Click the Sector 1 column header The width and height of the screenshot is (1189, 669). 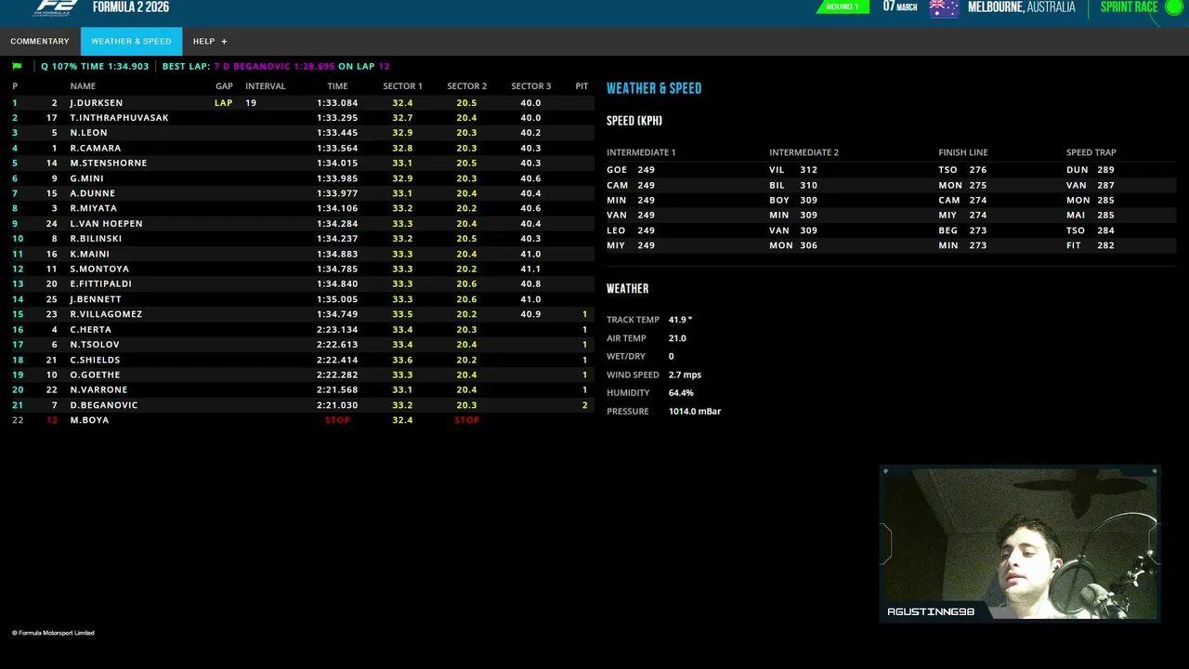click(402, 86)
